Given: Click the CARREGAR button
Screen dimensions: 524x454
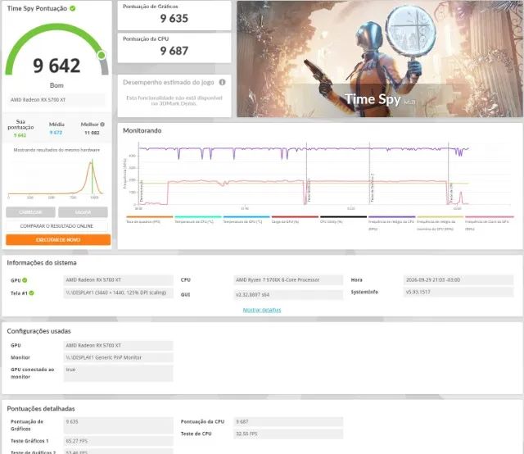Looking at the screenshot, I should point(30,212).
